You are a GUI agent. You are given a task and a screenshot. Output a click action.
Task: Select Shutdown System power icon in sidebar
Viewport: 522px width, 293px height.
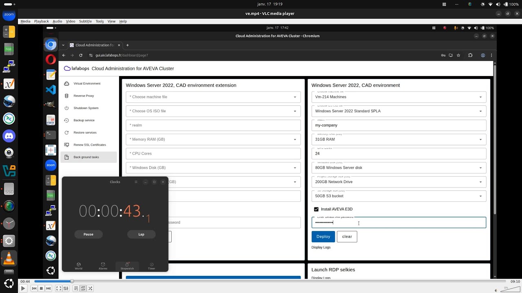66,108
